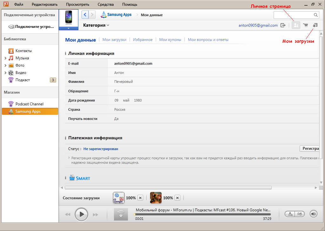Expand the Музыка tree node
This screenshot has height=231, width=325.
pyautogui.click(x=5, y=58)
